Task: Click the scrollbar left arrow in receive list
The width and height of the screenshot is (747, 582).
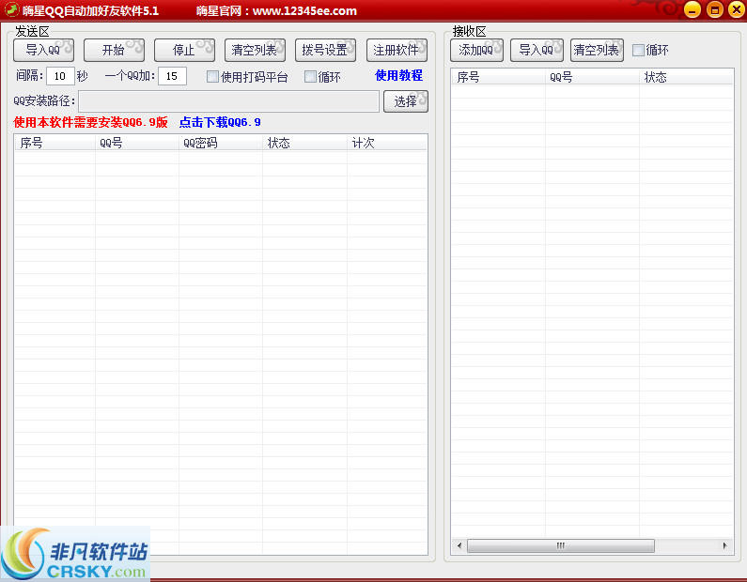Action: [x=459, y=545]
